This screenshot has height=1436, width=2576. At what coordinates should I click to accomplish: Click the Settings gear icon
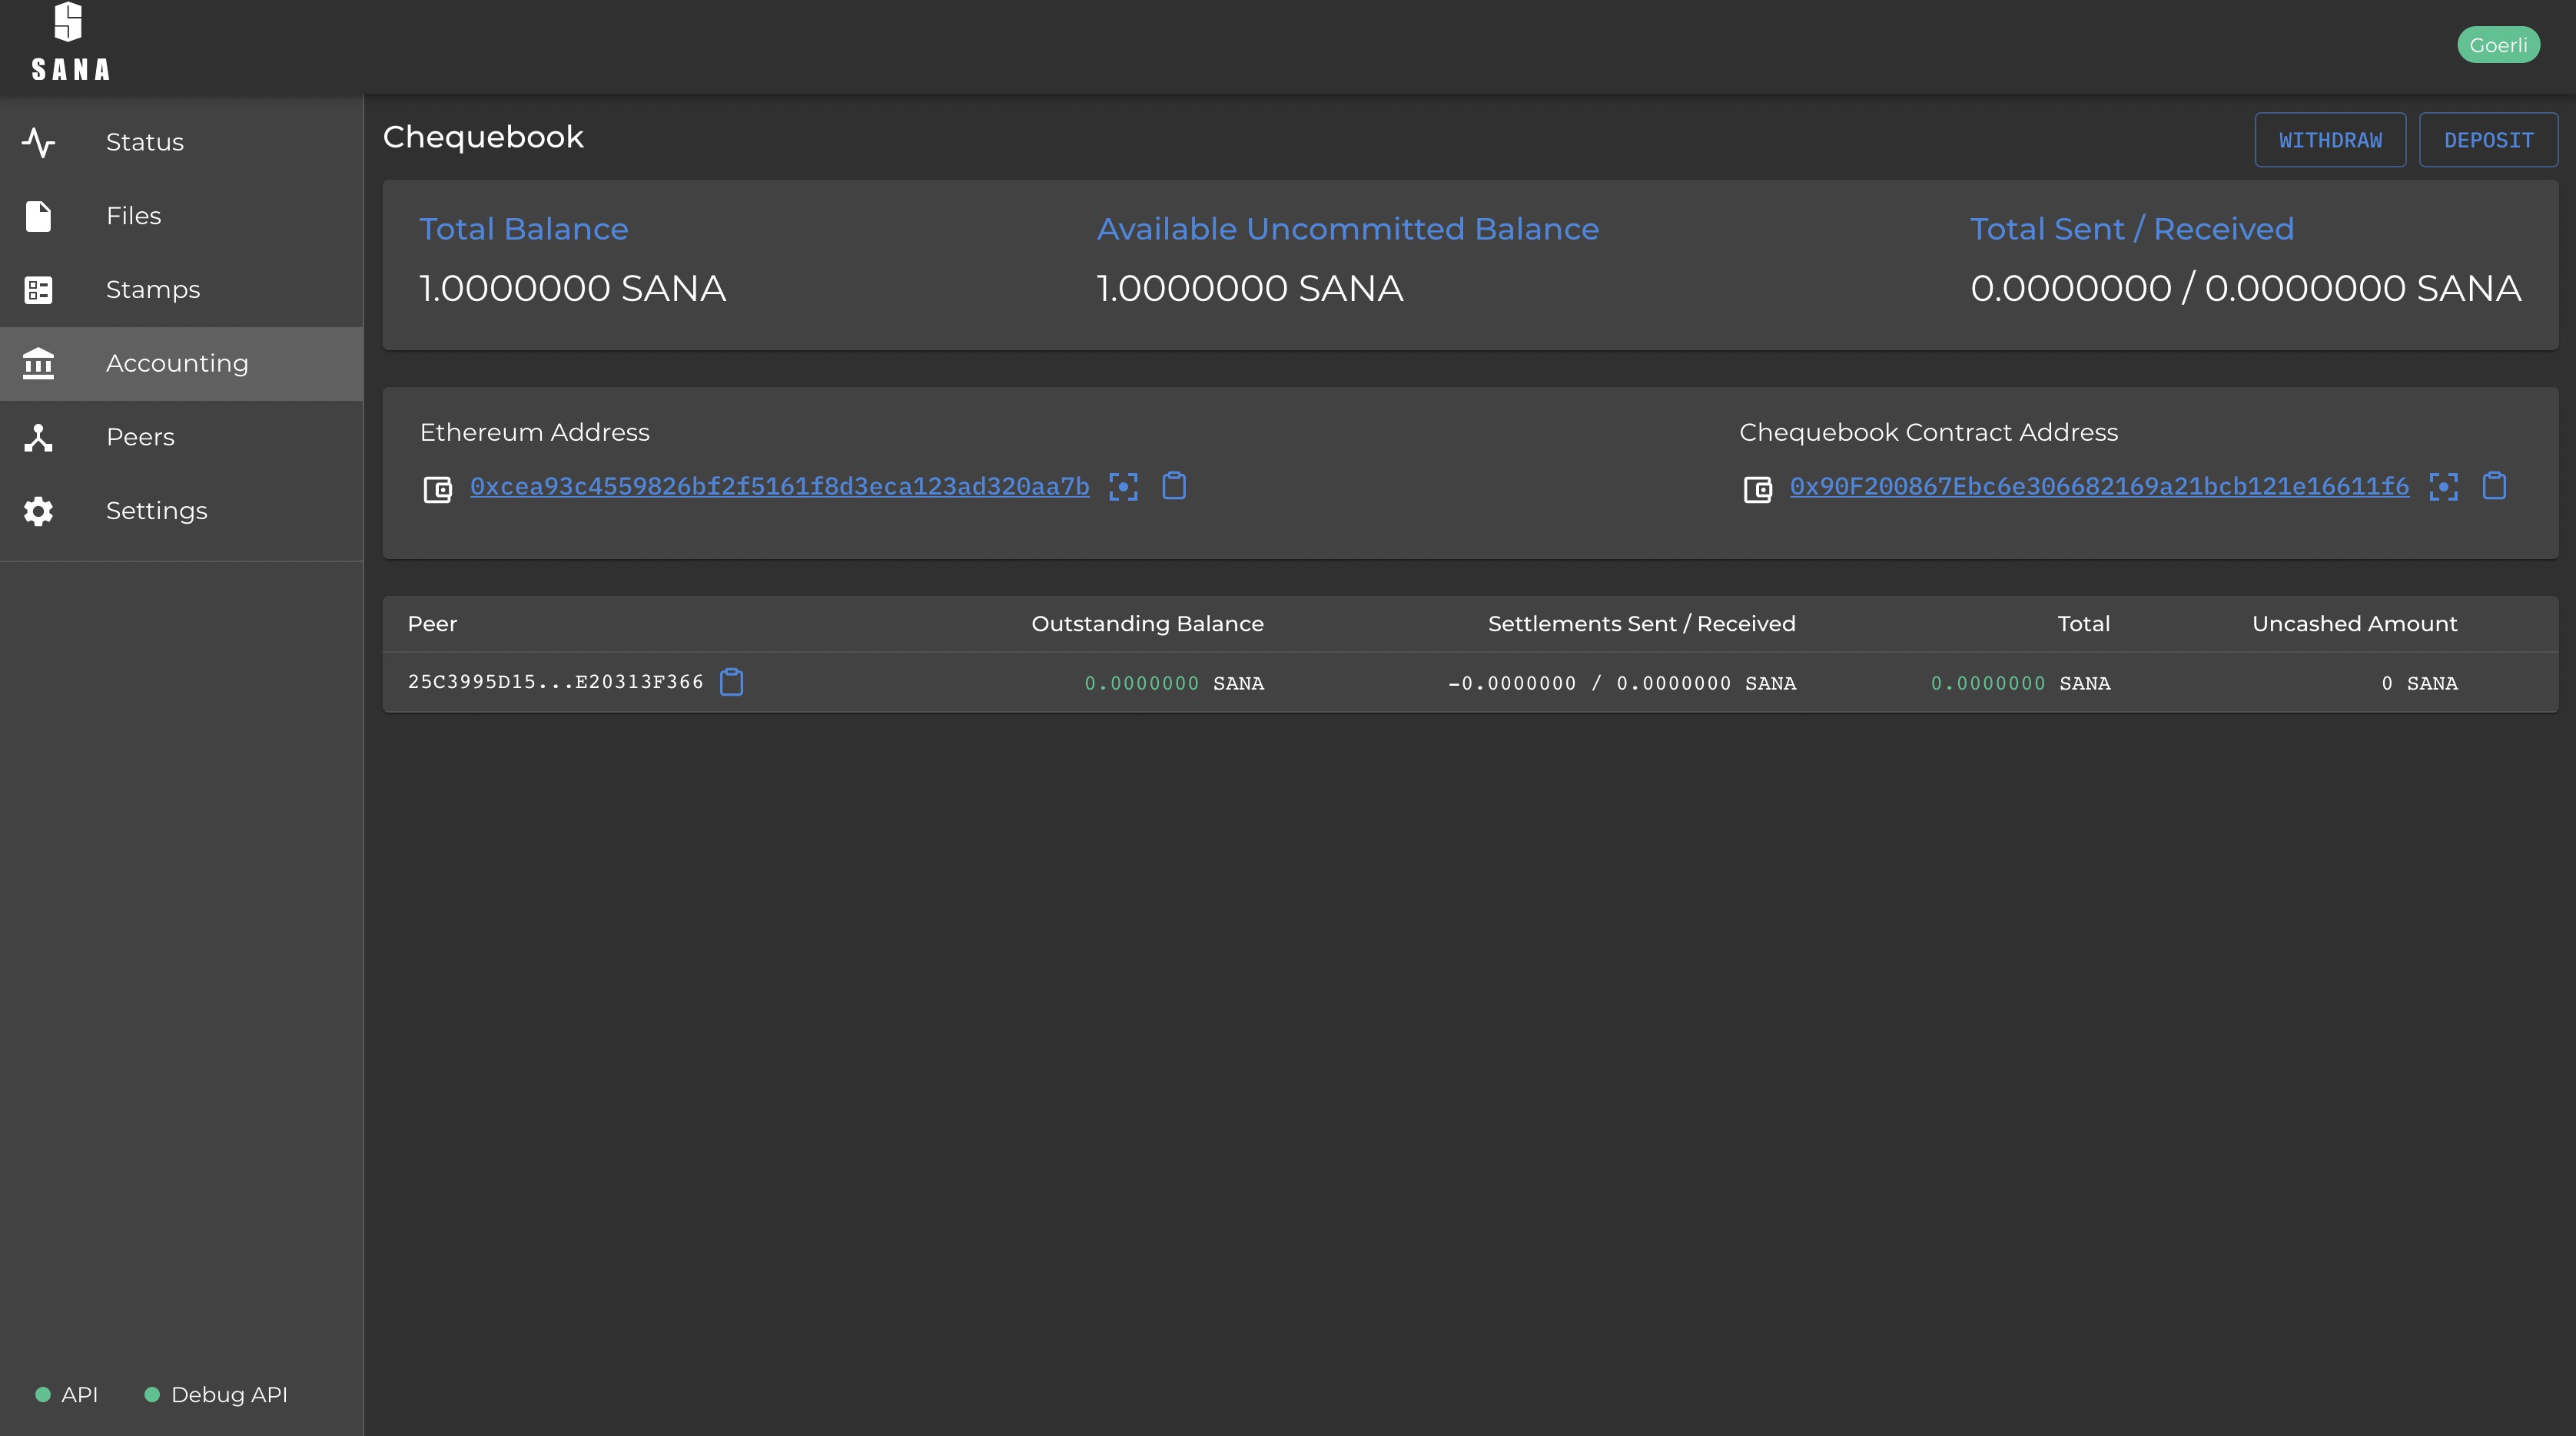click(x=38, y=511)
